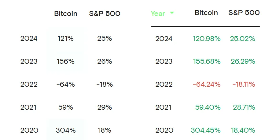Select the 26.29% S&P 500 cell
This screenshot has width=276, height=140.
[x=243, y=61]
